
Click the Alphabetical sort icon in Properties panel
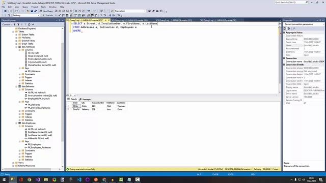289,28
